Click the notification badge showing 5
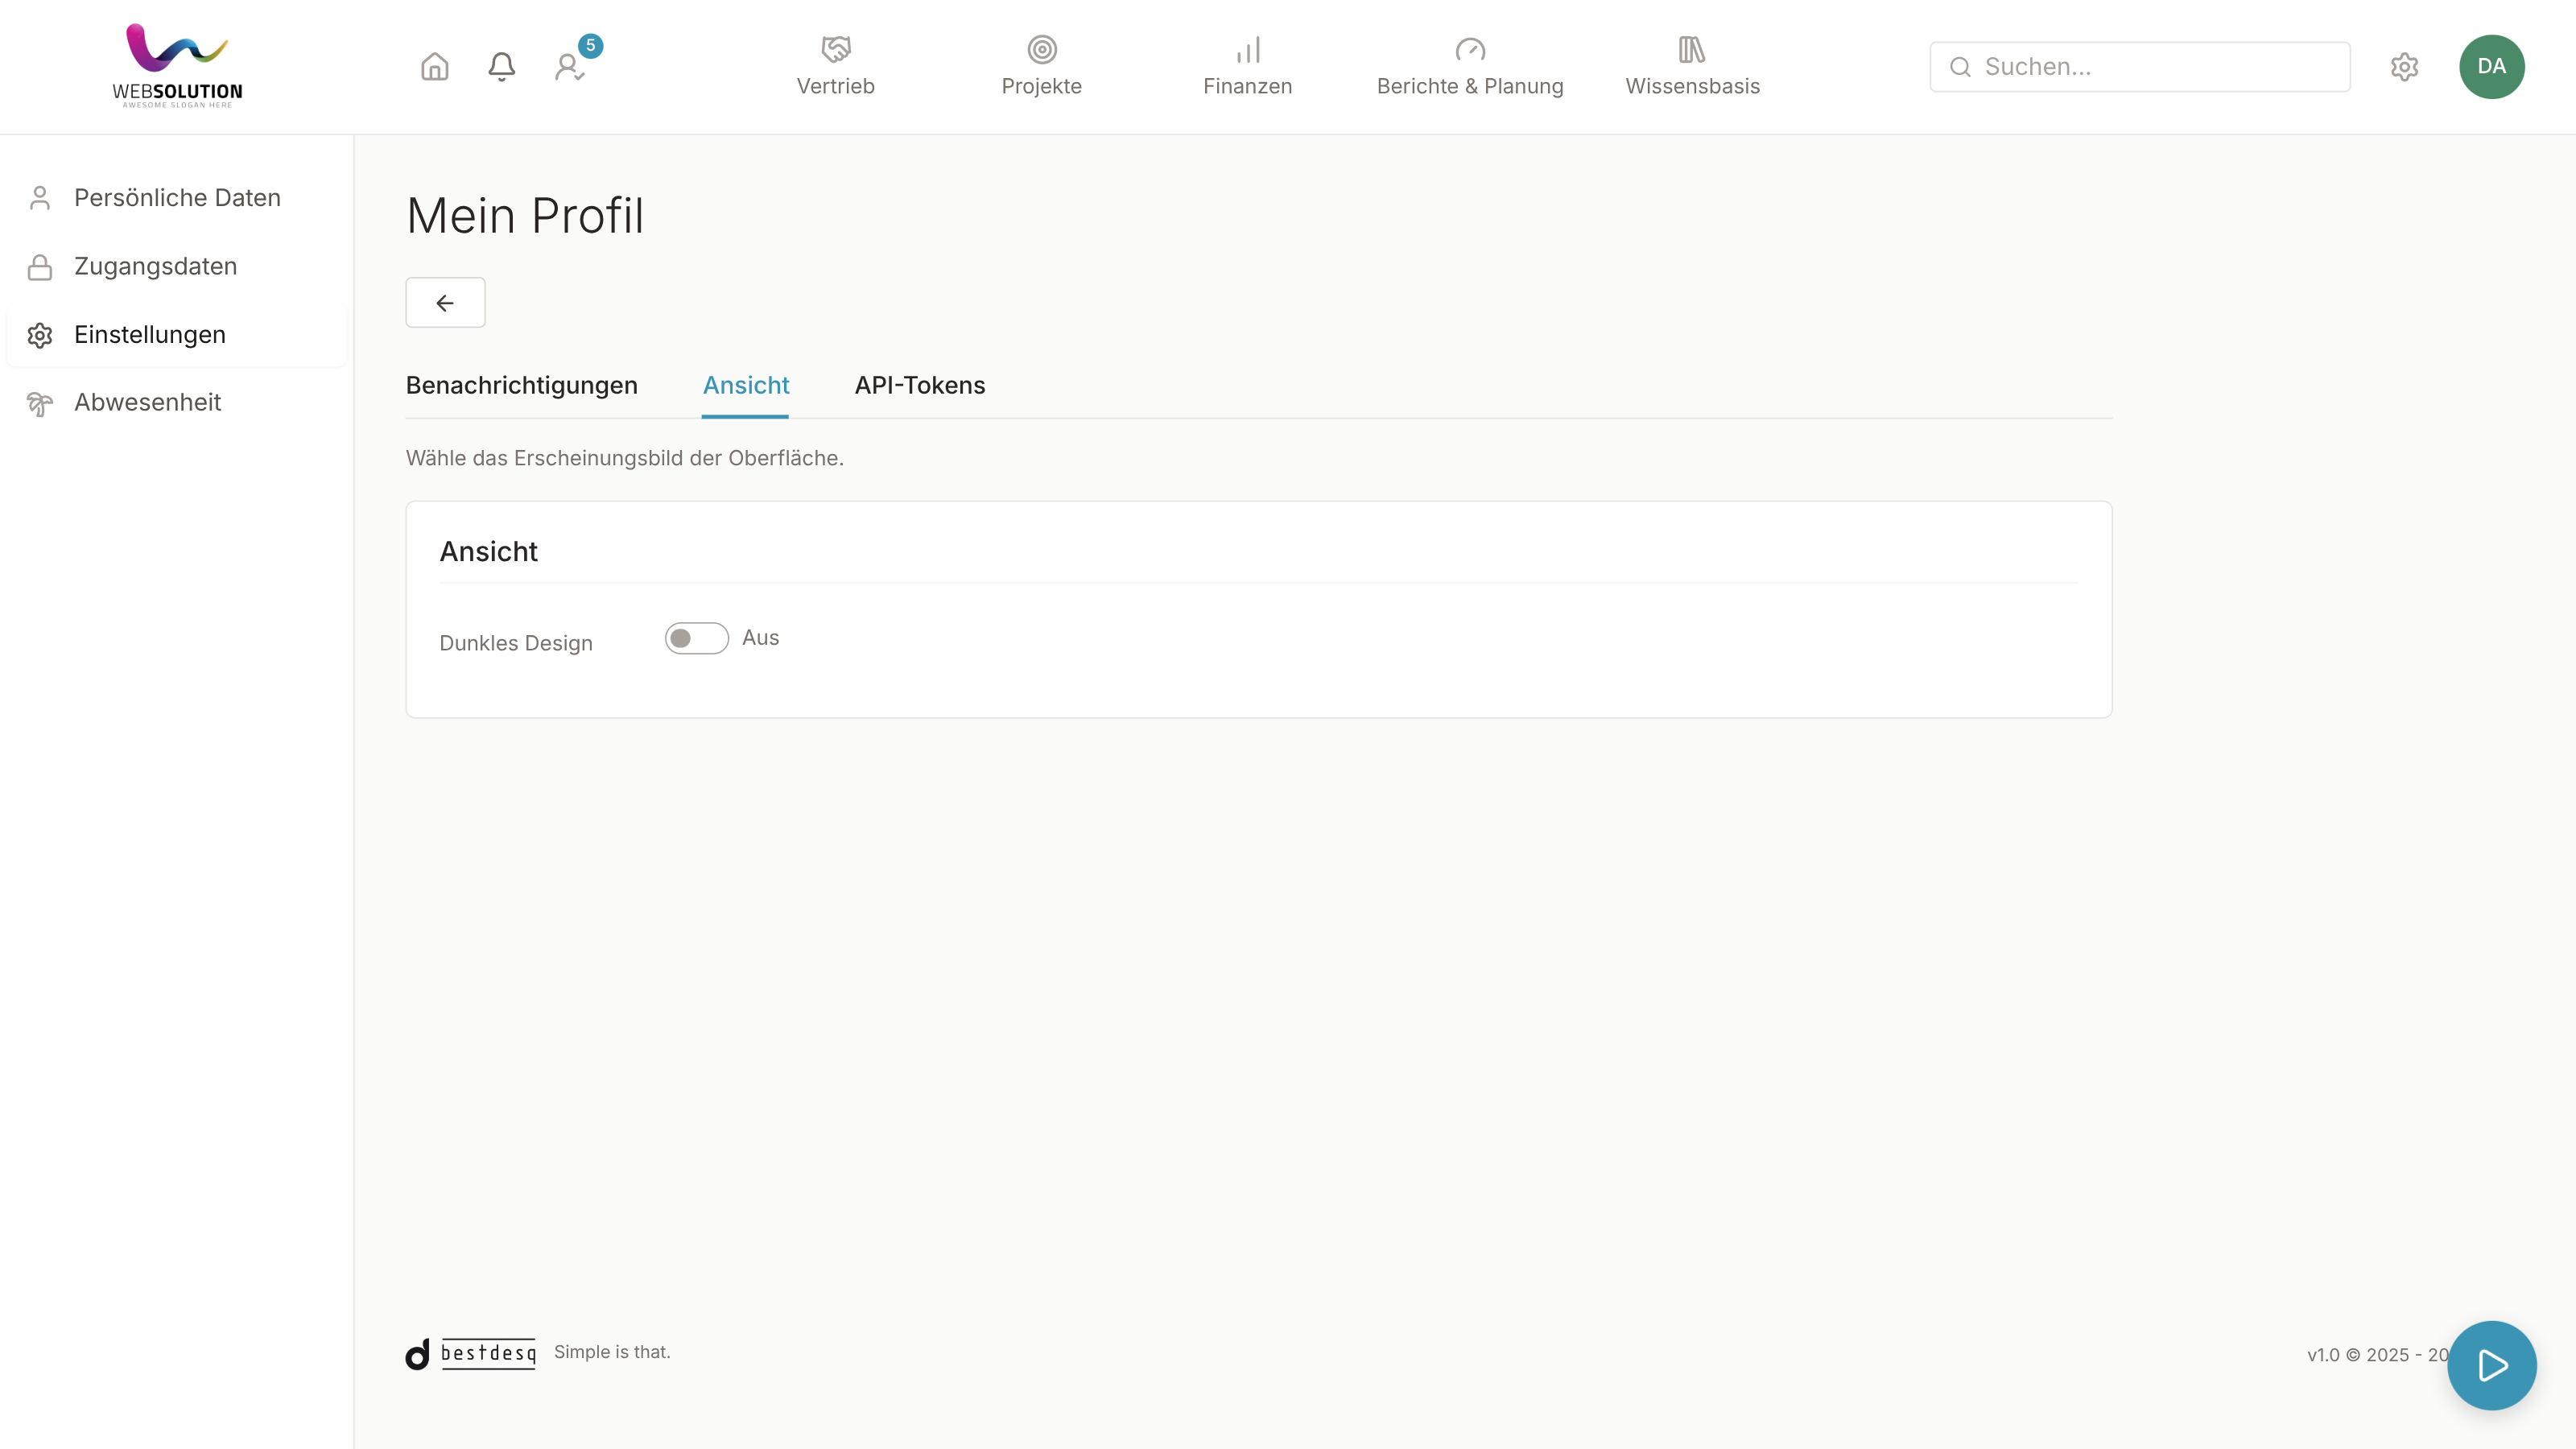Image resolution: width=2576 pixels, height=1449 pixels. (590, 46)
